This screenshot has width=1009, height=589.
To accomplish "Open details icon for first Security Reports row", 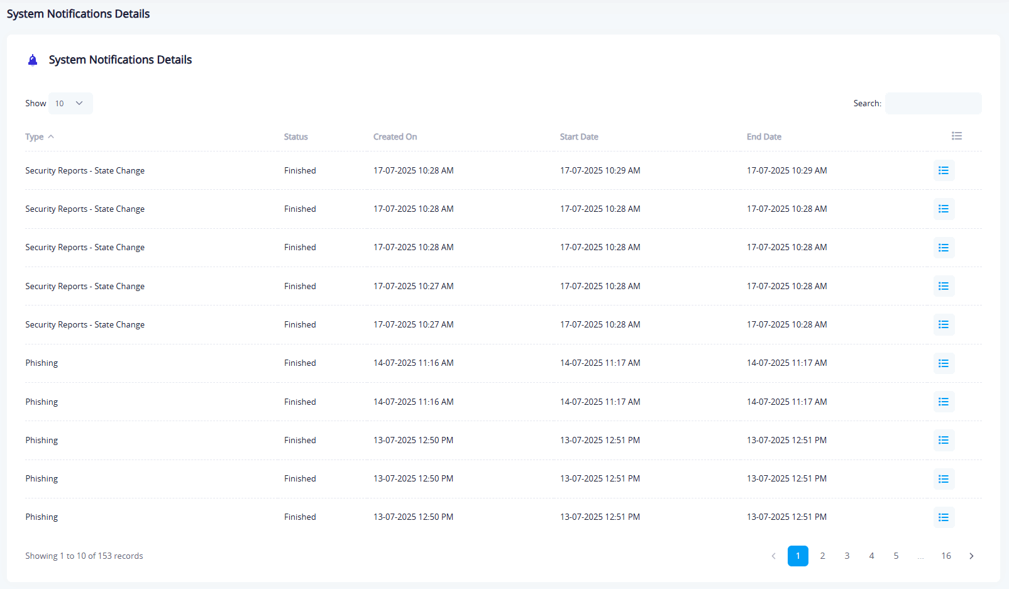I will [944, 170].
